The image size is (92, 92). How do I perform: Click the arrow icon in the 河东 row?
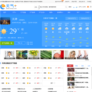pyautogui.click(x=62, y=78)
